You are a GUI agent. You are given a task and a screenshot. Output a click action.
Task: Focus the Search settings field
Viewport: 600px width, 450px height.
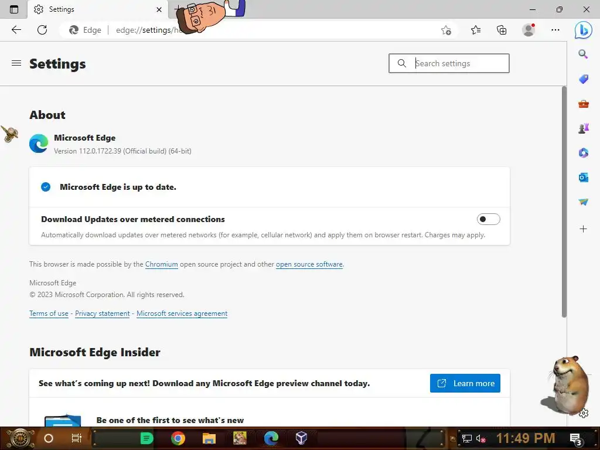[449, 63]
